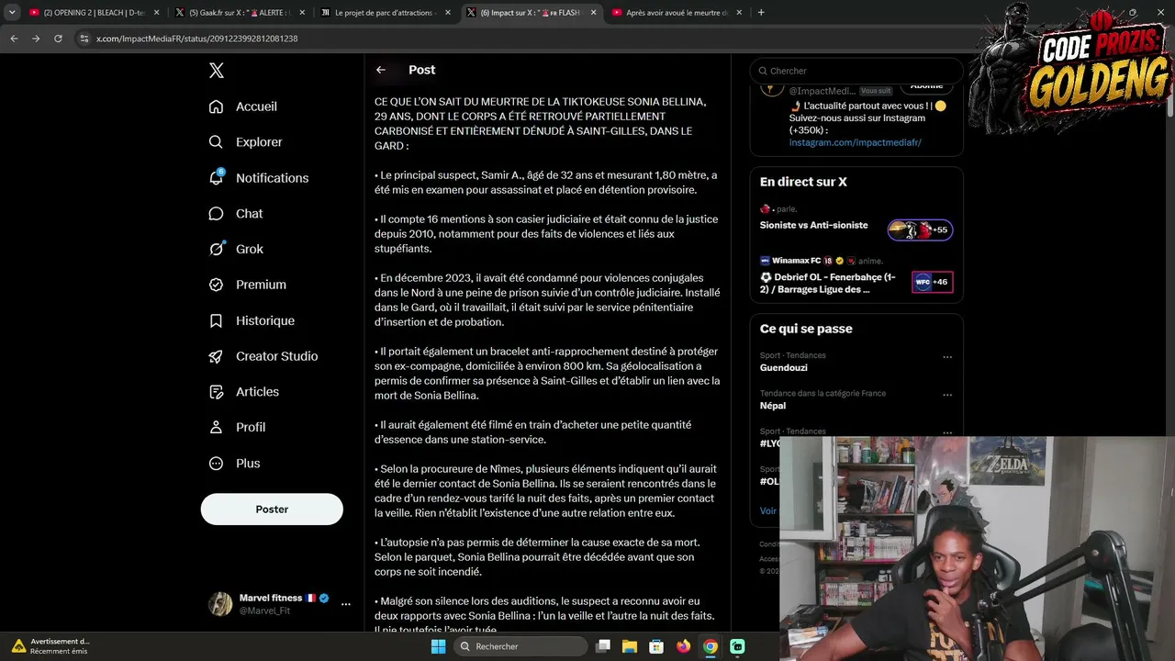Click the 'Ce qui se passe' heading
The height and width of the screenshot is (661, 1175).
point(806,329)
